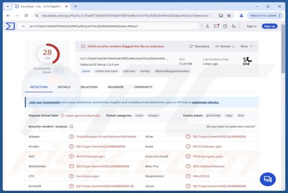The image size is (288, 193).
Task: Click Do you want to automate checks?
Action: tap(231, 126)
